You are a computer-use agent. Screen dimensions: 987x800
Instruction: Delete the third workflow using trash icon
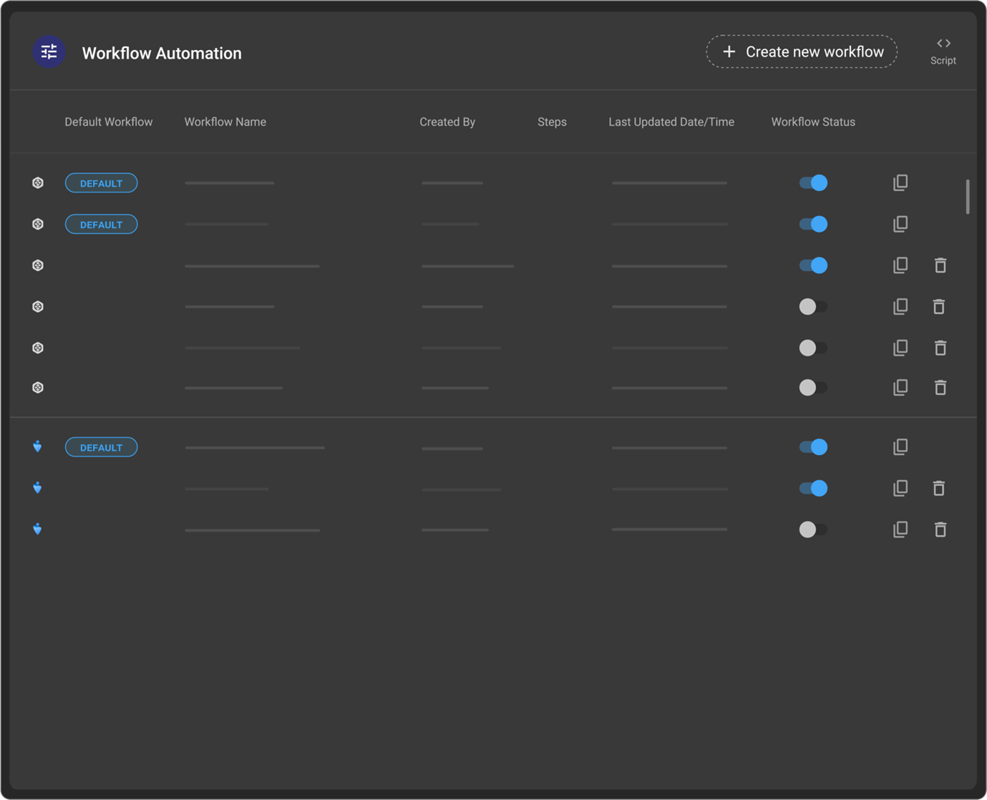940,265
